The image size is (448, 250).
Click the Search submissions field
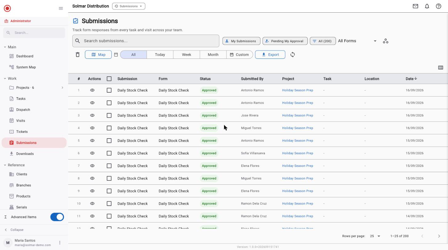pos(146,41)
